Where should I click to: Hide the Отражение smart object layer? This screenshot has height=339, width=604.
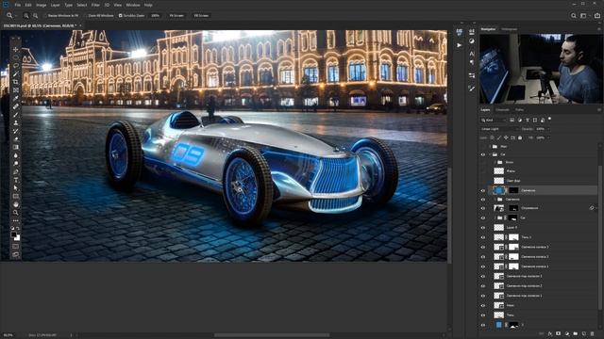483,208
